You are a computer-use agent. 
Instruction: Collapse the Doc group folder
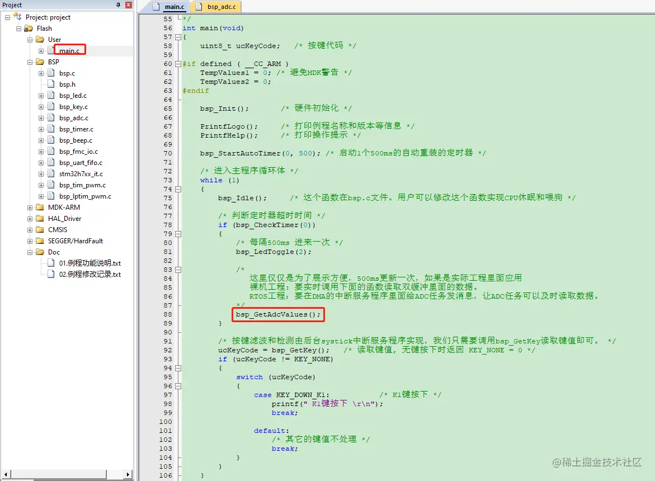click(x=30, y=253)
